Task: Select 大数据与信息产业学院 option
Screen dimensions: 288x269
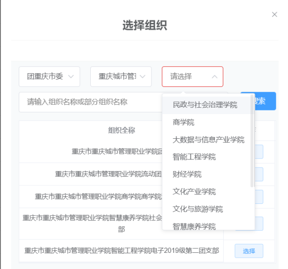Action: point(206,140)
